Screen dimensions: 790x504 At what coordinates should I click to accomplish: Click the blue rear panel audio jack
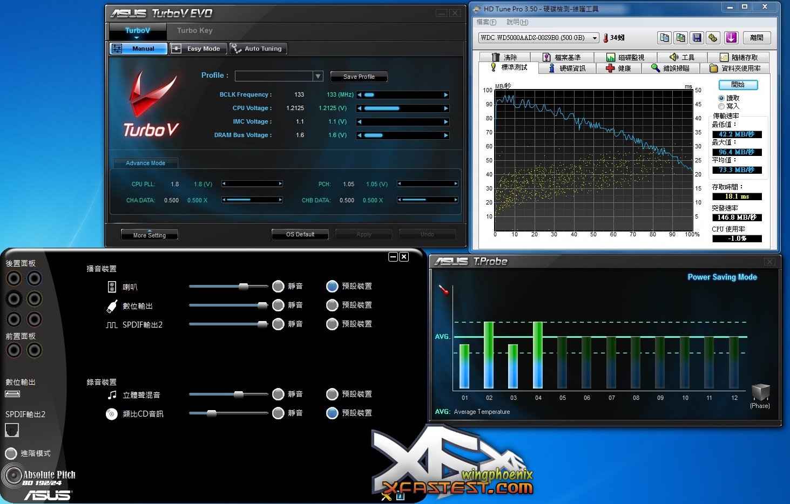point(34,278)
